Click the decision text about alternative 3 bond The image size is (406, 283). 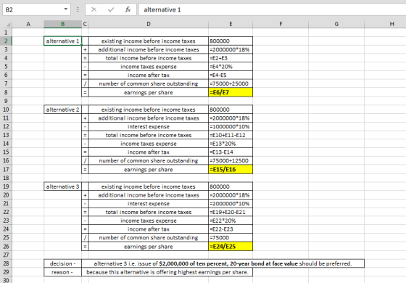(223, 263)
